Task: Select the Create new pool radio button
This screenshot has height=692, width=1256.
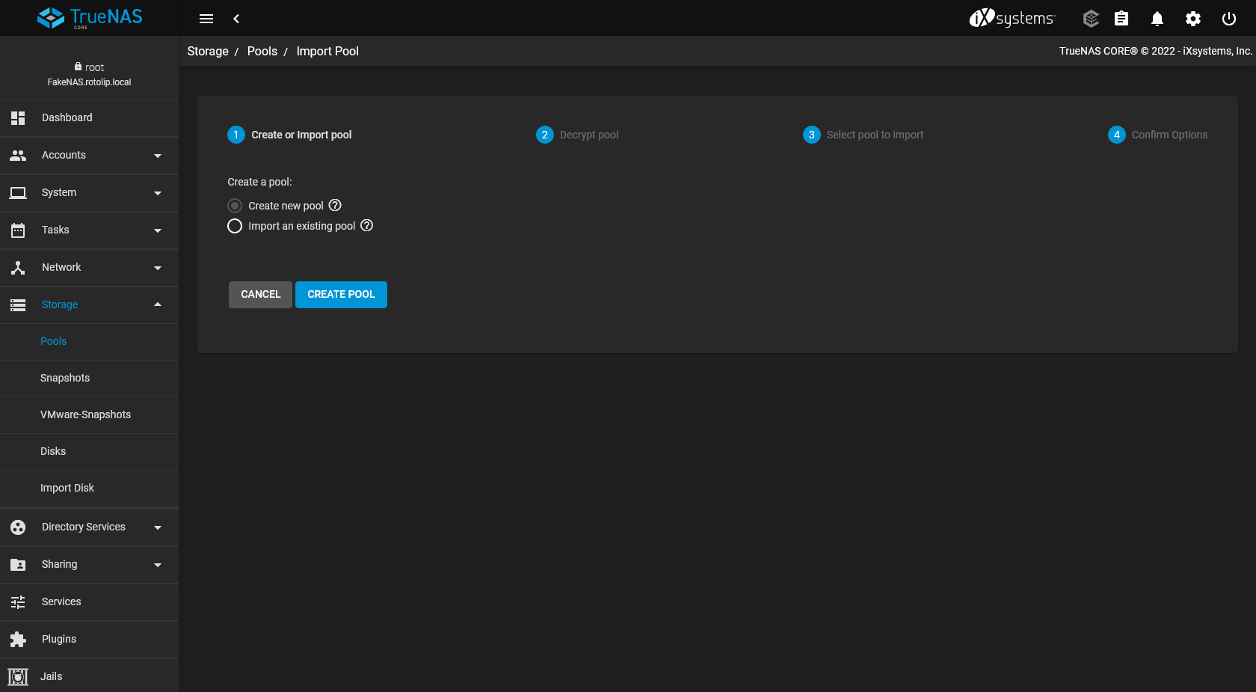Action: (x=234, y=205)
